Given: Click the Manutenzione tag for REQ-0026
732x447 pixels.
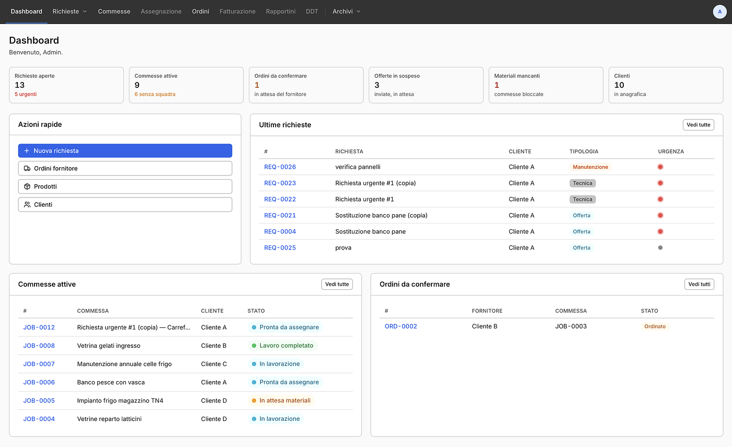Looking at the screenshot, I should (590, 167).
